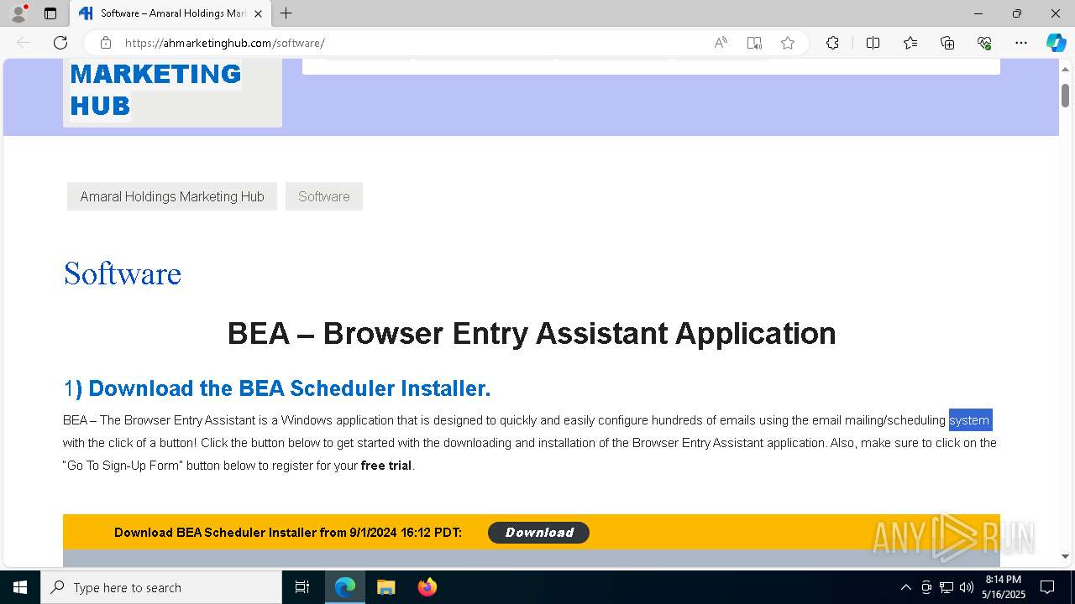Activate Read aloud icon
The width and height of the screenshot is (1075, 604).
pyautogui.click(x=721, y=43)
